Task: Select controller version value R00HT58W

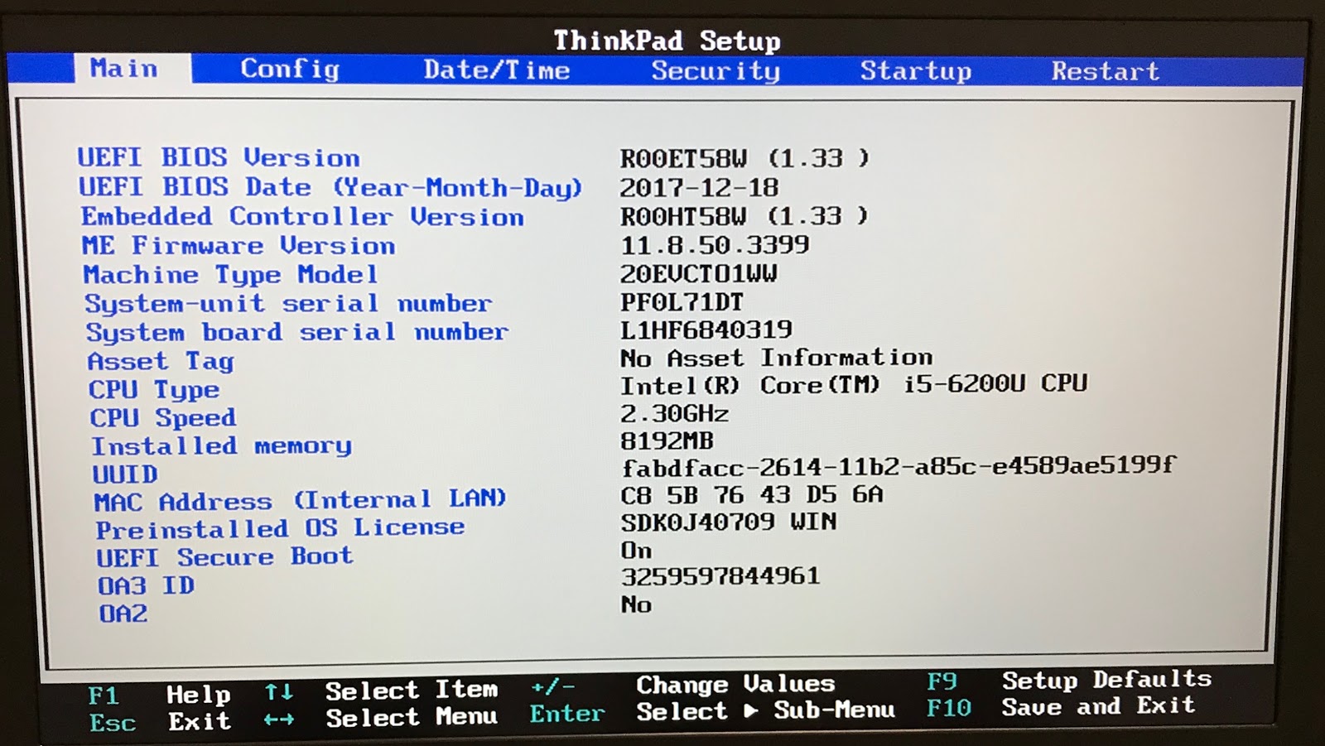Action: 744,216
